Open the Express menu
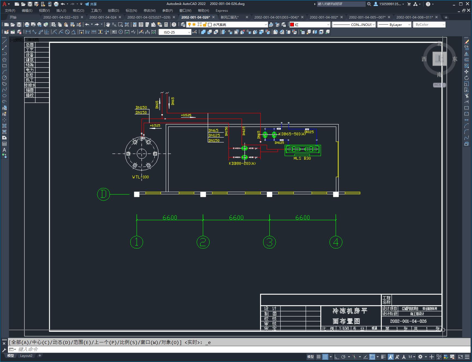472x362 pixels. click(x=222, y=10)
